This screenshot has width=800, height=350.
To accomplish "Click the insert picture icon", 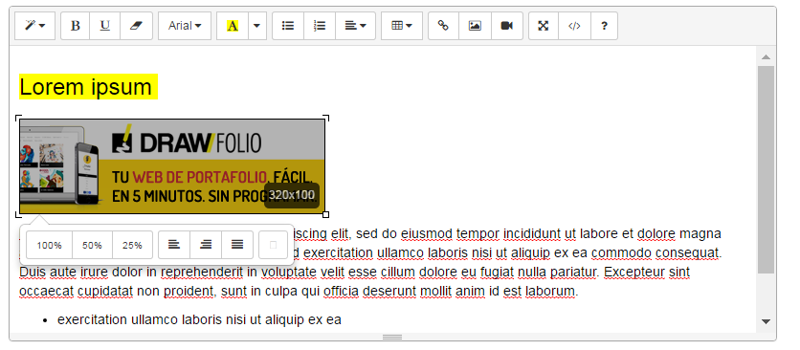I will coord(475,26).
